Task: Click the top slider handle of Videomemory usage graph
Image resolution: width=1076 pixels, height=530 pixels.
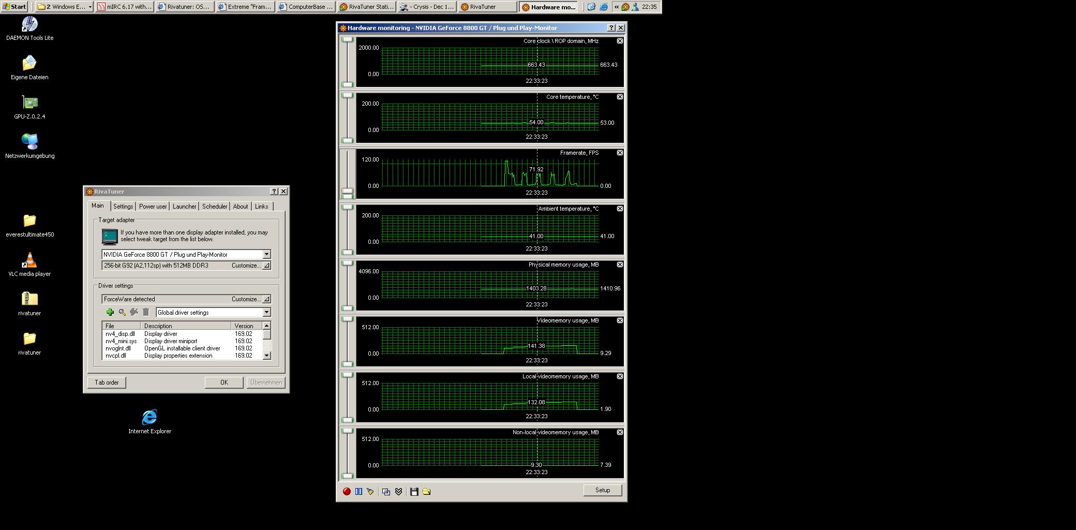Action: pos(348,319)
